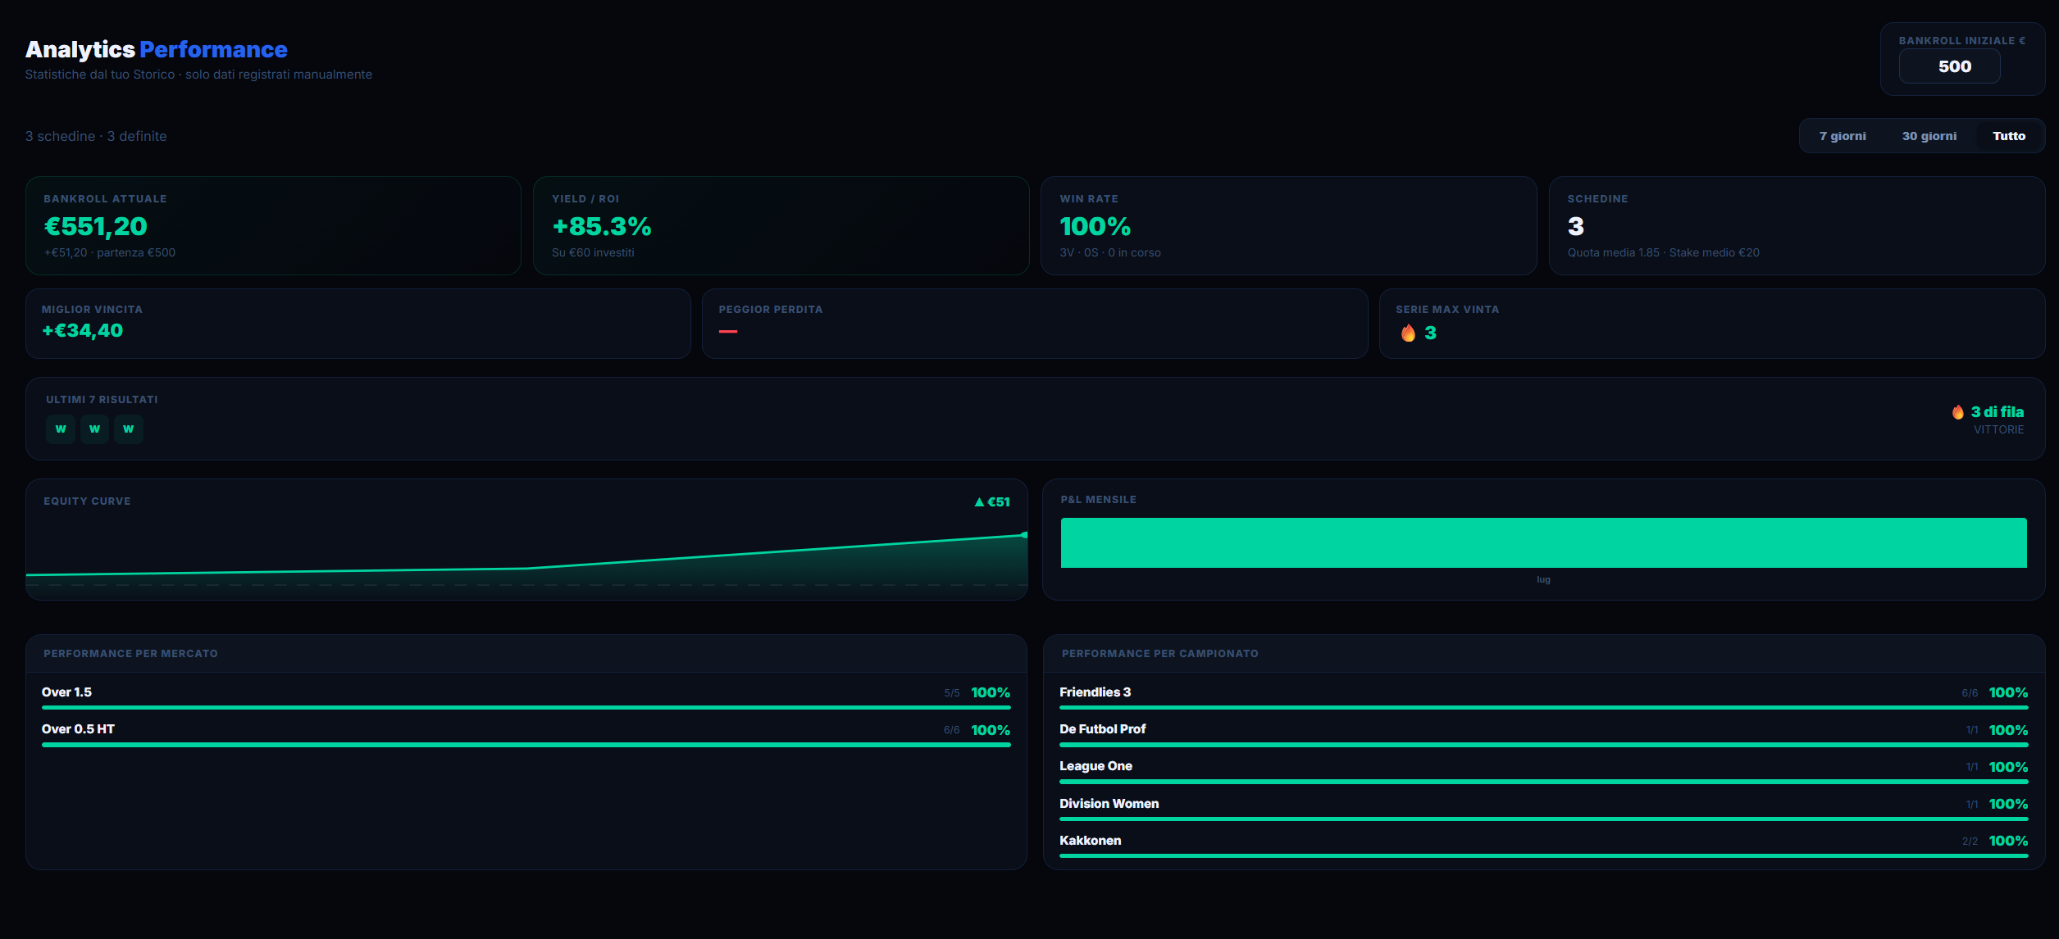
Task: Click the De Futbol Prof progress bar
Action: click(x=1543, y=745)
